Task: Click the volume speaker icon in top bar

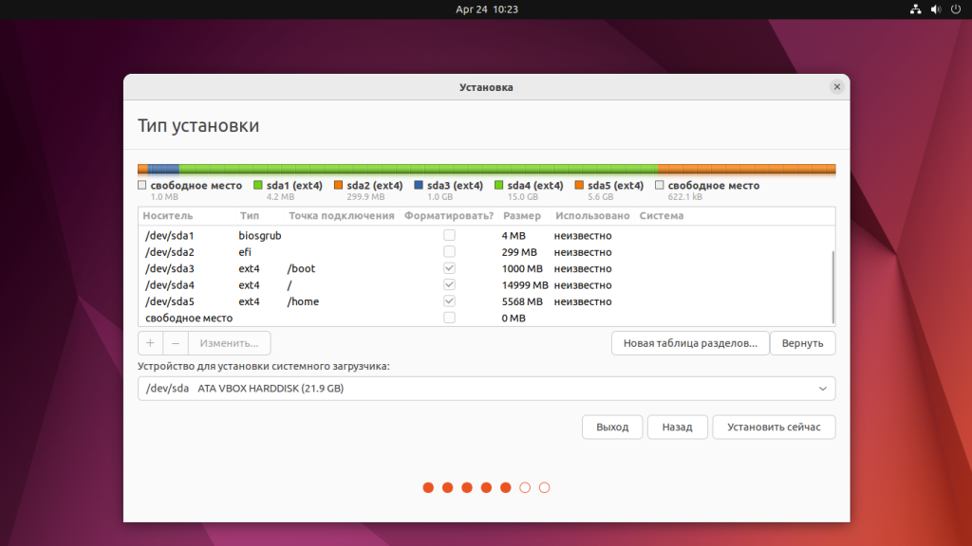Action: pos(936,9)
